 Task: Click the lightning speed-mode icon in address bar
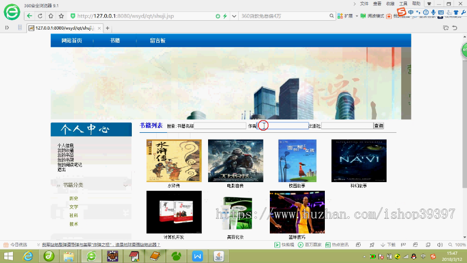pyautogui.click(x=225, y=16)
